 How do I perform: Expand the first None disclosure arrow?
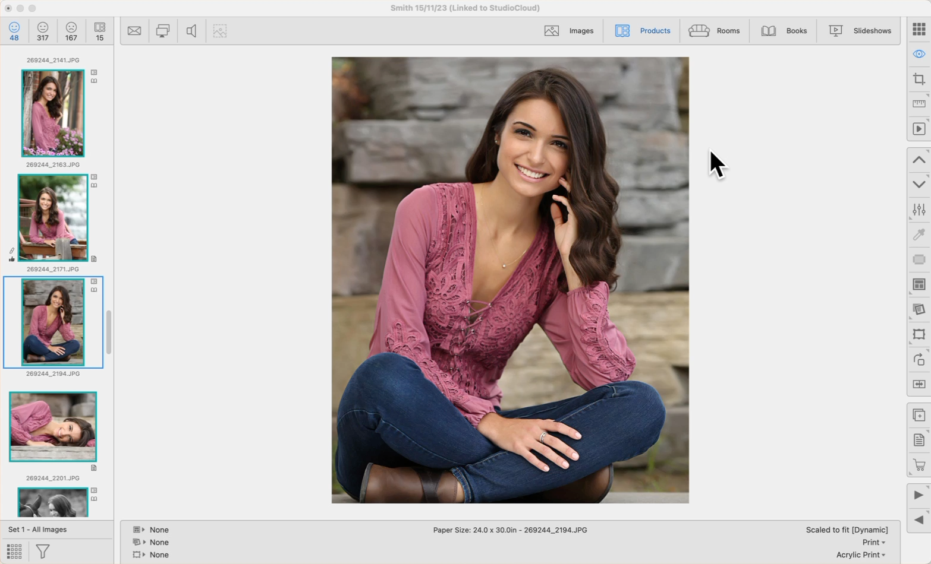pyautogui.click(x=143, y=530)
